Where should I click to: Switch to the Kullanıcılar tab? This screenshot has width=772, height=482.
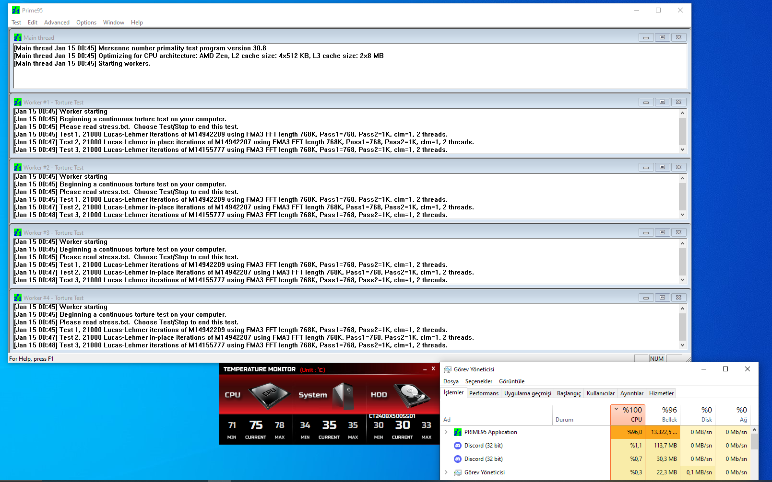point(601,393)
